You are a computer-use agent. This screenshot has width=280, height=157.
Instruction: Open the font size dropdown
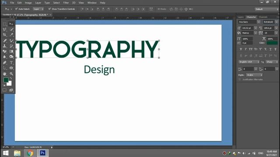point(255,28)
